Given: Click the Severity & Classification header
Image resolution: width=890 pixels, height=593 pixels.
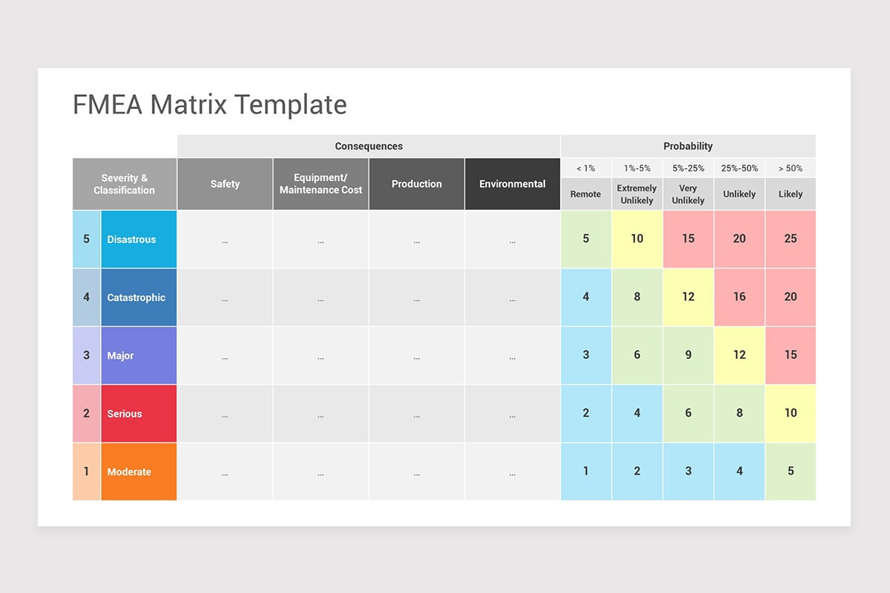Looking at the screenshot, I should [124, 183].
